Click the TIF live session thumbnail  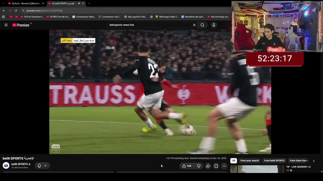click(254, 169)
